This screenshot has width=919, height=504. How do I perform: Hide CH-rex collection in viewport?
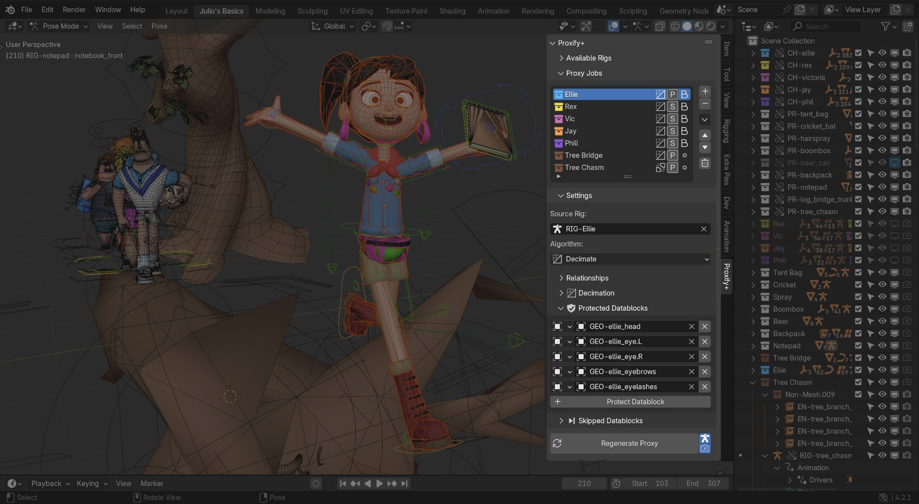click(882, 65)
